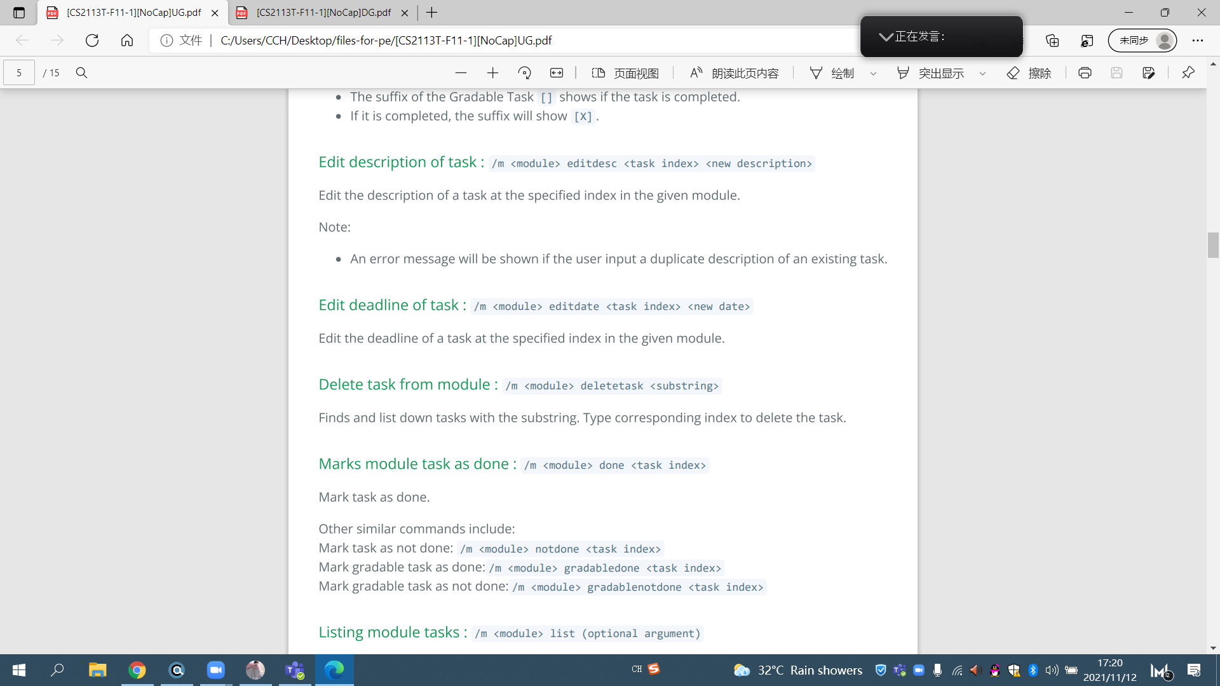Print the PDF document
The height and width of the screenshot is (686, 1220).
click(1085, 73)
